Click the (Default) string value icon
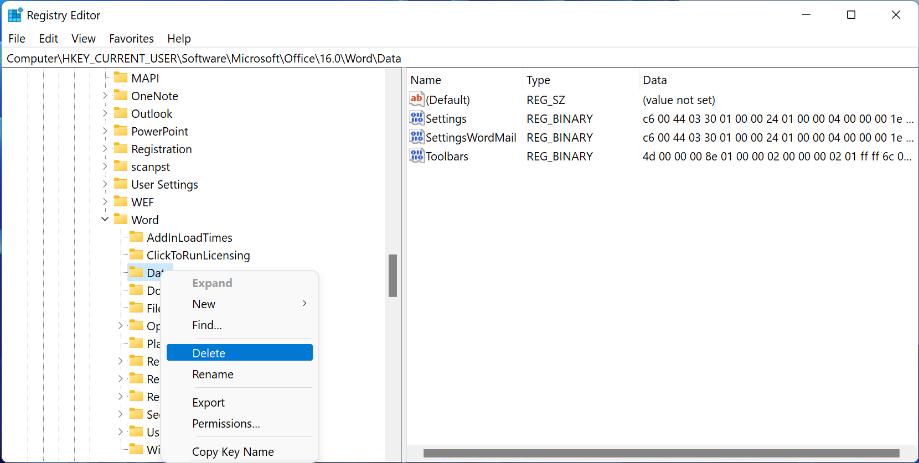 pyautogui.click(x=417, y=99)
